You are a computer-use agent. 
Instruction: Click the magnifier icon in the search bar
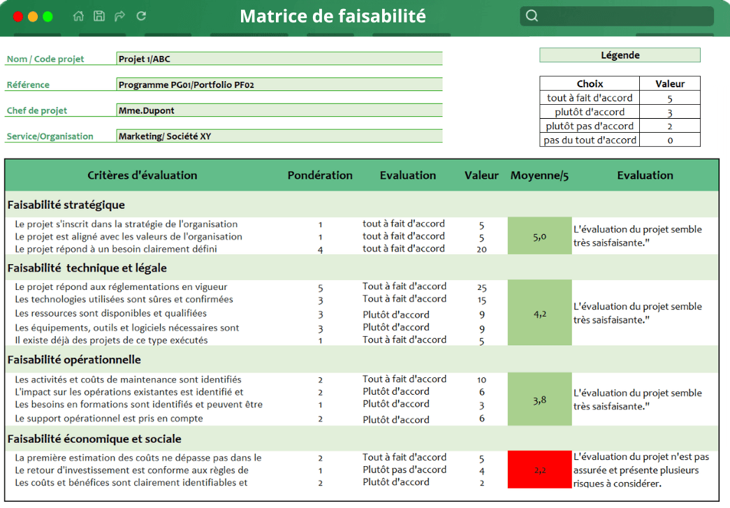tap(532, 15)
